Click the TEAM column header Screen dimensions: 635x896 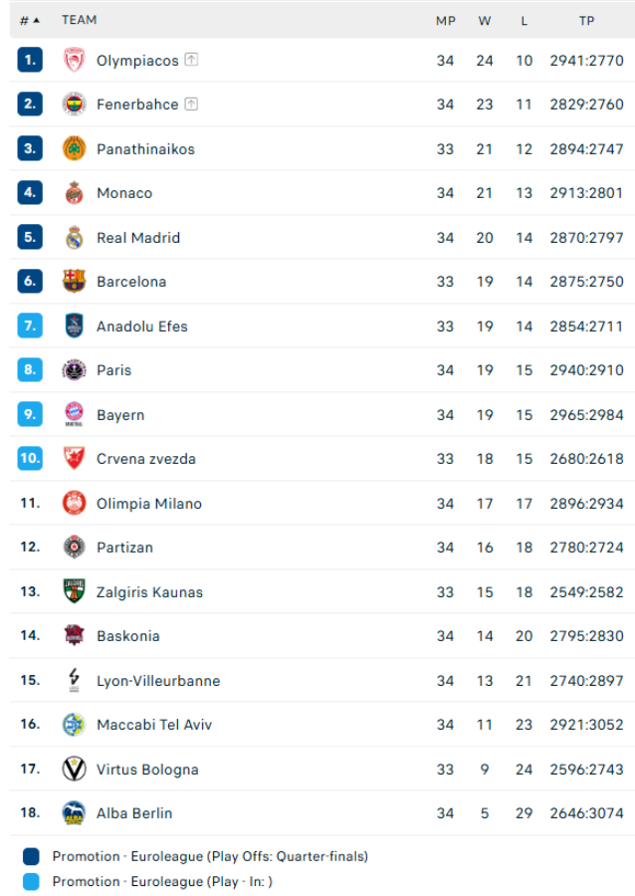point(80,20)
